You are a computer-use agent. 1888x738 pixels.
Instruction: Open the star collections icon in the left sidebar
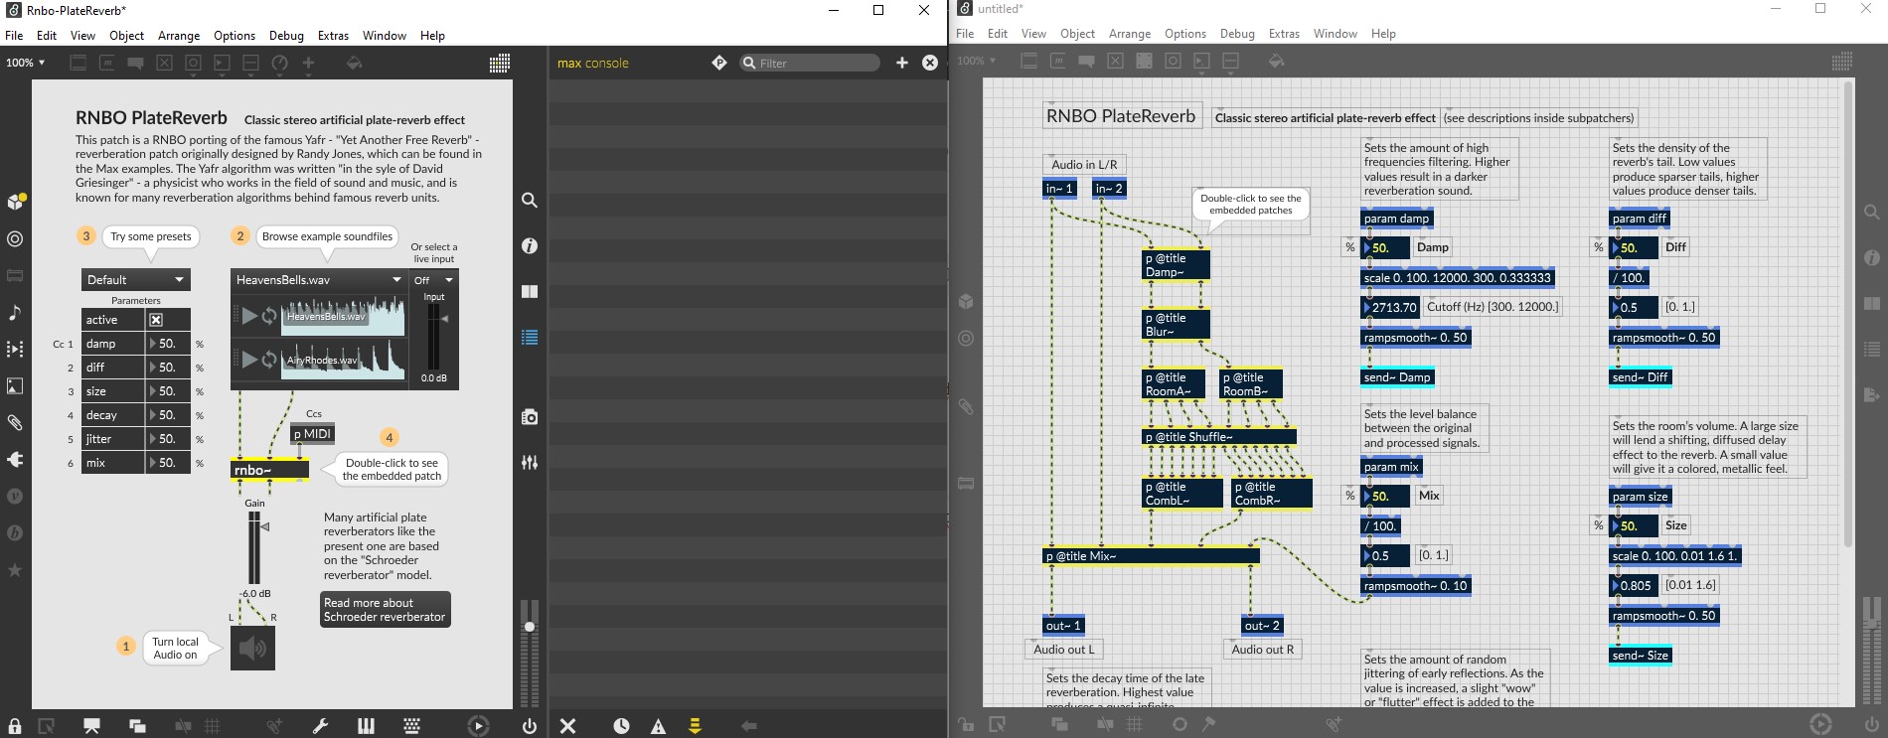click(15, 570)
